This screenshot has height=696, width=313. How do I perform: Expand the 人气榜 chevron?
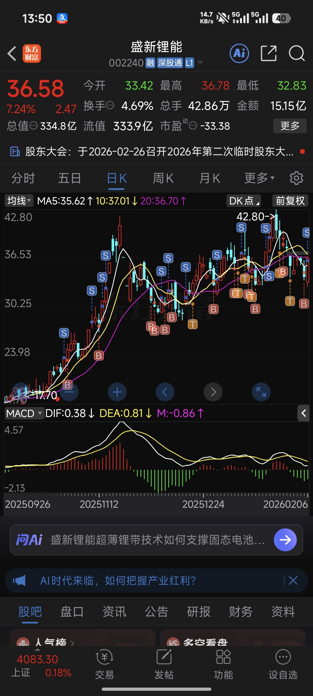tap(72, 643)
